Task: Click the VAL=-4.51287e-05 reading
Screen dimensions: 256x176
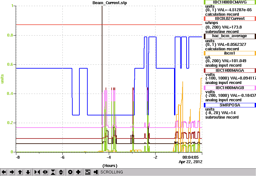Action: (235, 10)
